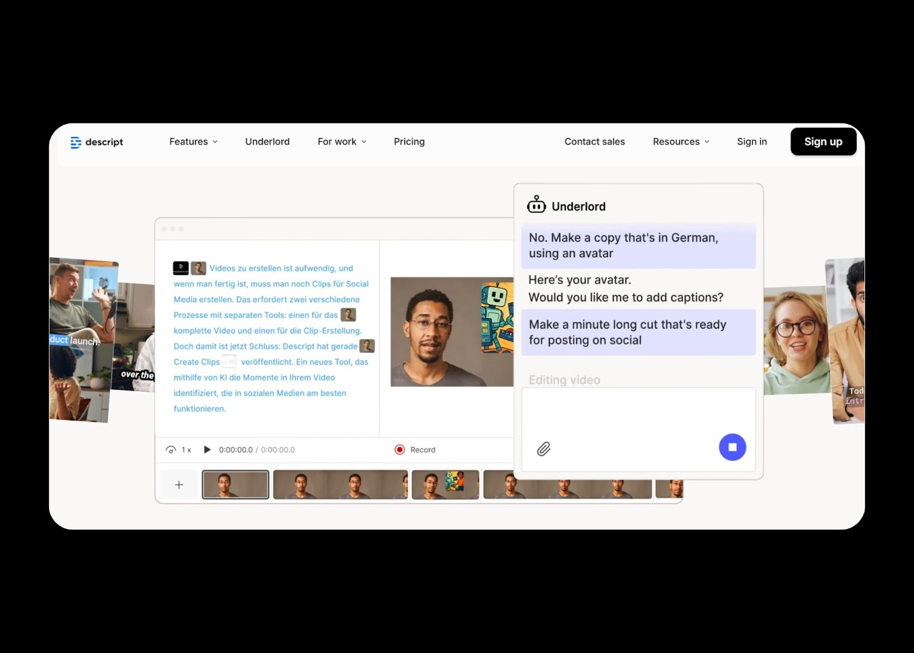Image resolution: width=914 pixels, height=653 pixels.
Task: Expand the For work menu
Action: point(342,142)
